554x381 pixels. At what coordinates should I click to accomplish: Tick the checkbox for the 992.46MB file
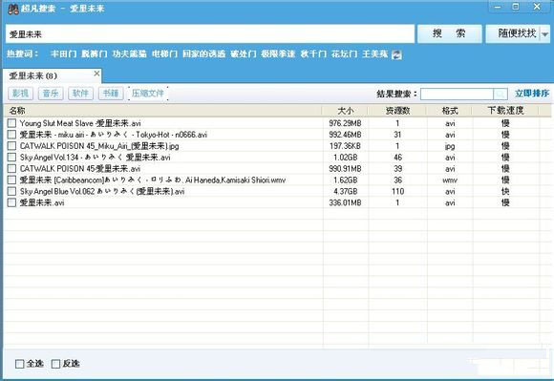click(x=11, y=135)
